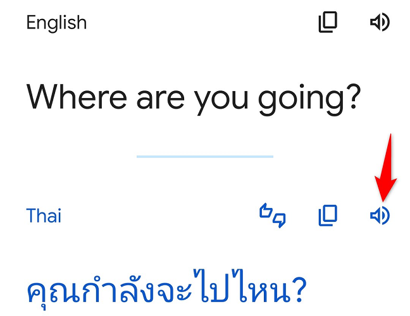Viewport: 410px width, 316px height.
Task: Edit the English phrase being translated
Action: point(194,99)
